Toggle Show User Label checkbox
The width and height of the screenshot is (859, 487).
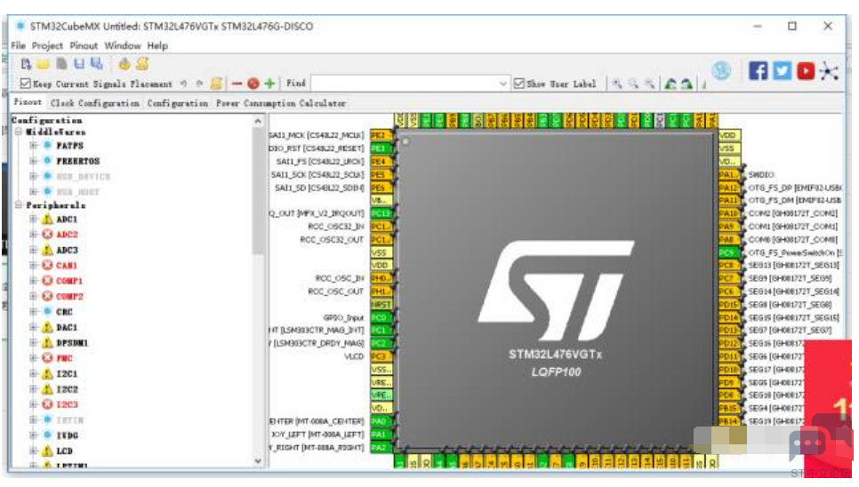pos(518,84)
